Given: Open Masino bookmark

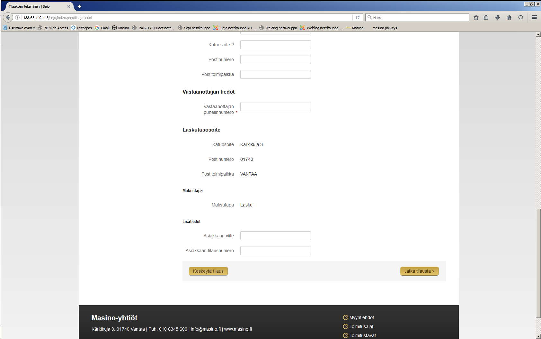Looking at the screenshot, I should (120, 28).
